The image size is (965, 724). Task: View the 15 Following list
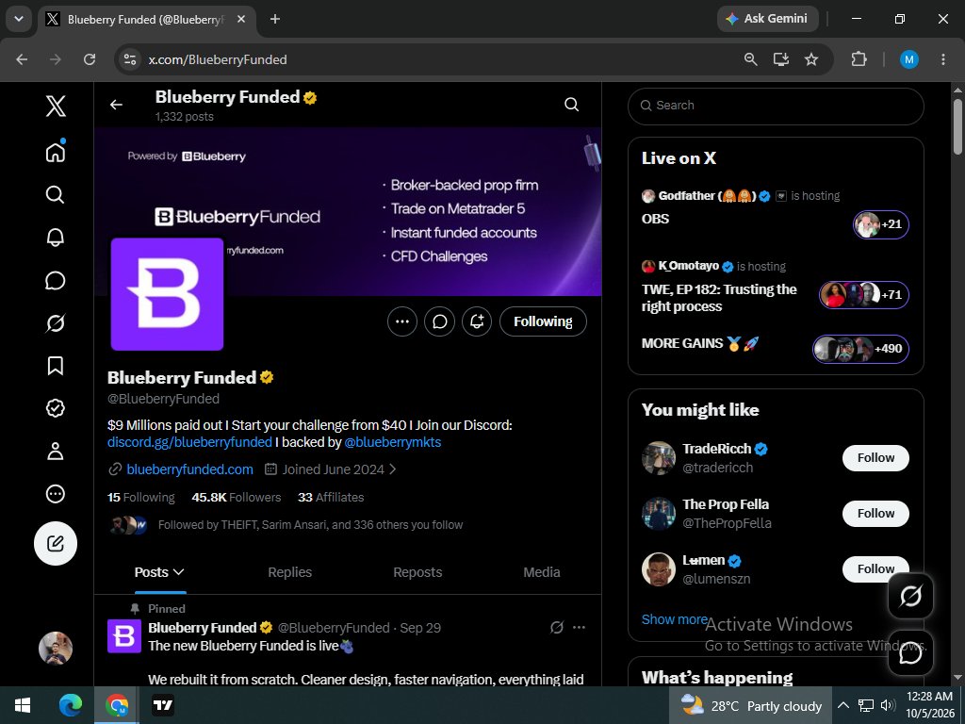141,497
